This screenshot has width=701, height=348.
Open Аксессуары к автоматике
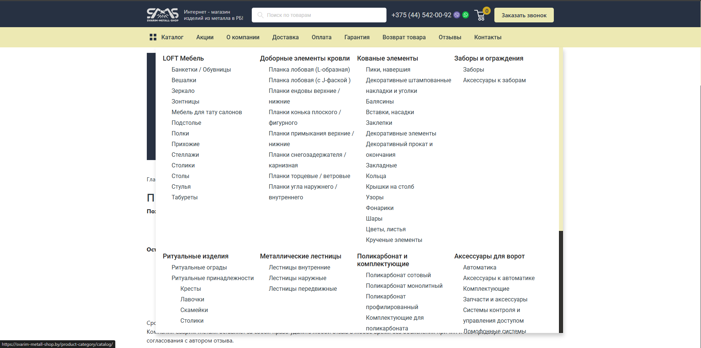click(499, 278)
